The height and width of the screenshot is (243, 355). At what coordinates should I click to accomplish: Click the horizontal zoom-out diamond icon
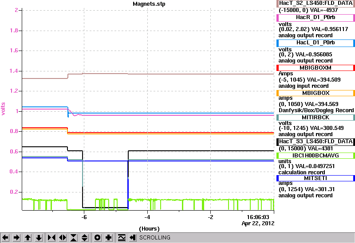[x=63, y=238]
